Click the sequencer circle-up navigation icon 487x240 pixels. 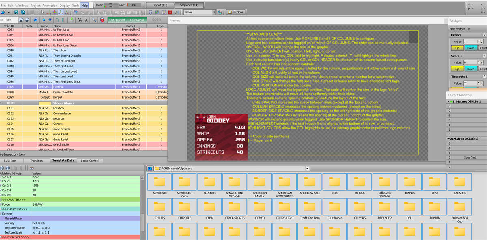21,19
